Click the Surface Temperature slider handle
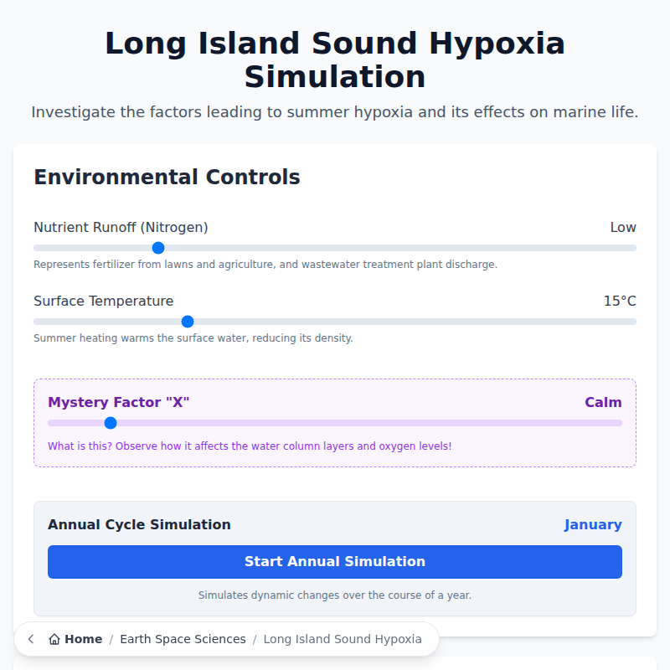The height and width of the screenshot is (670, 670). 187,322
